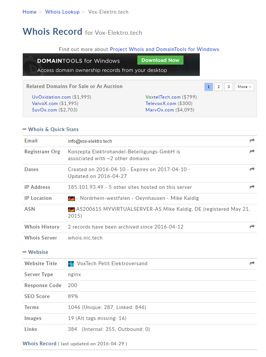Click the share arrow in Dates row
This screenshot has height=357, width=266.
(252, 169)
